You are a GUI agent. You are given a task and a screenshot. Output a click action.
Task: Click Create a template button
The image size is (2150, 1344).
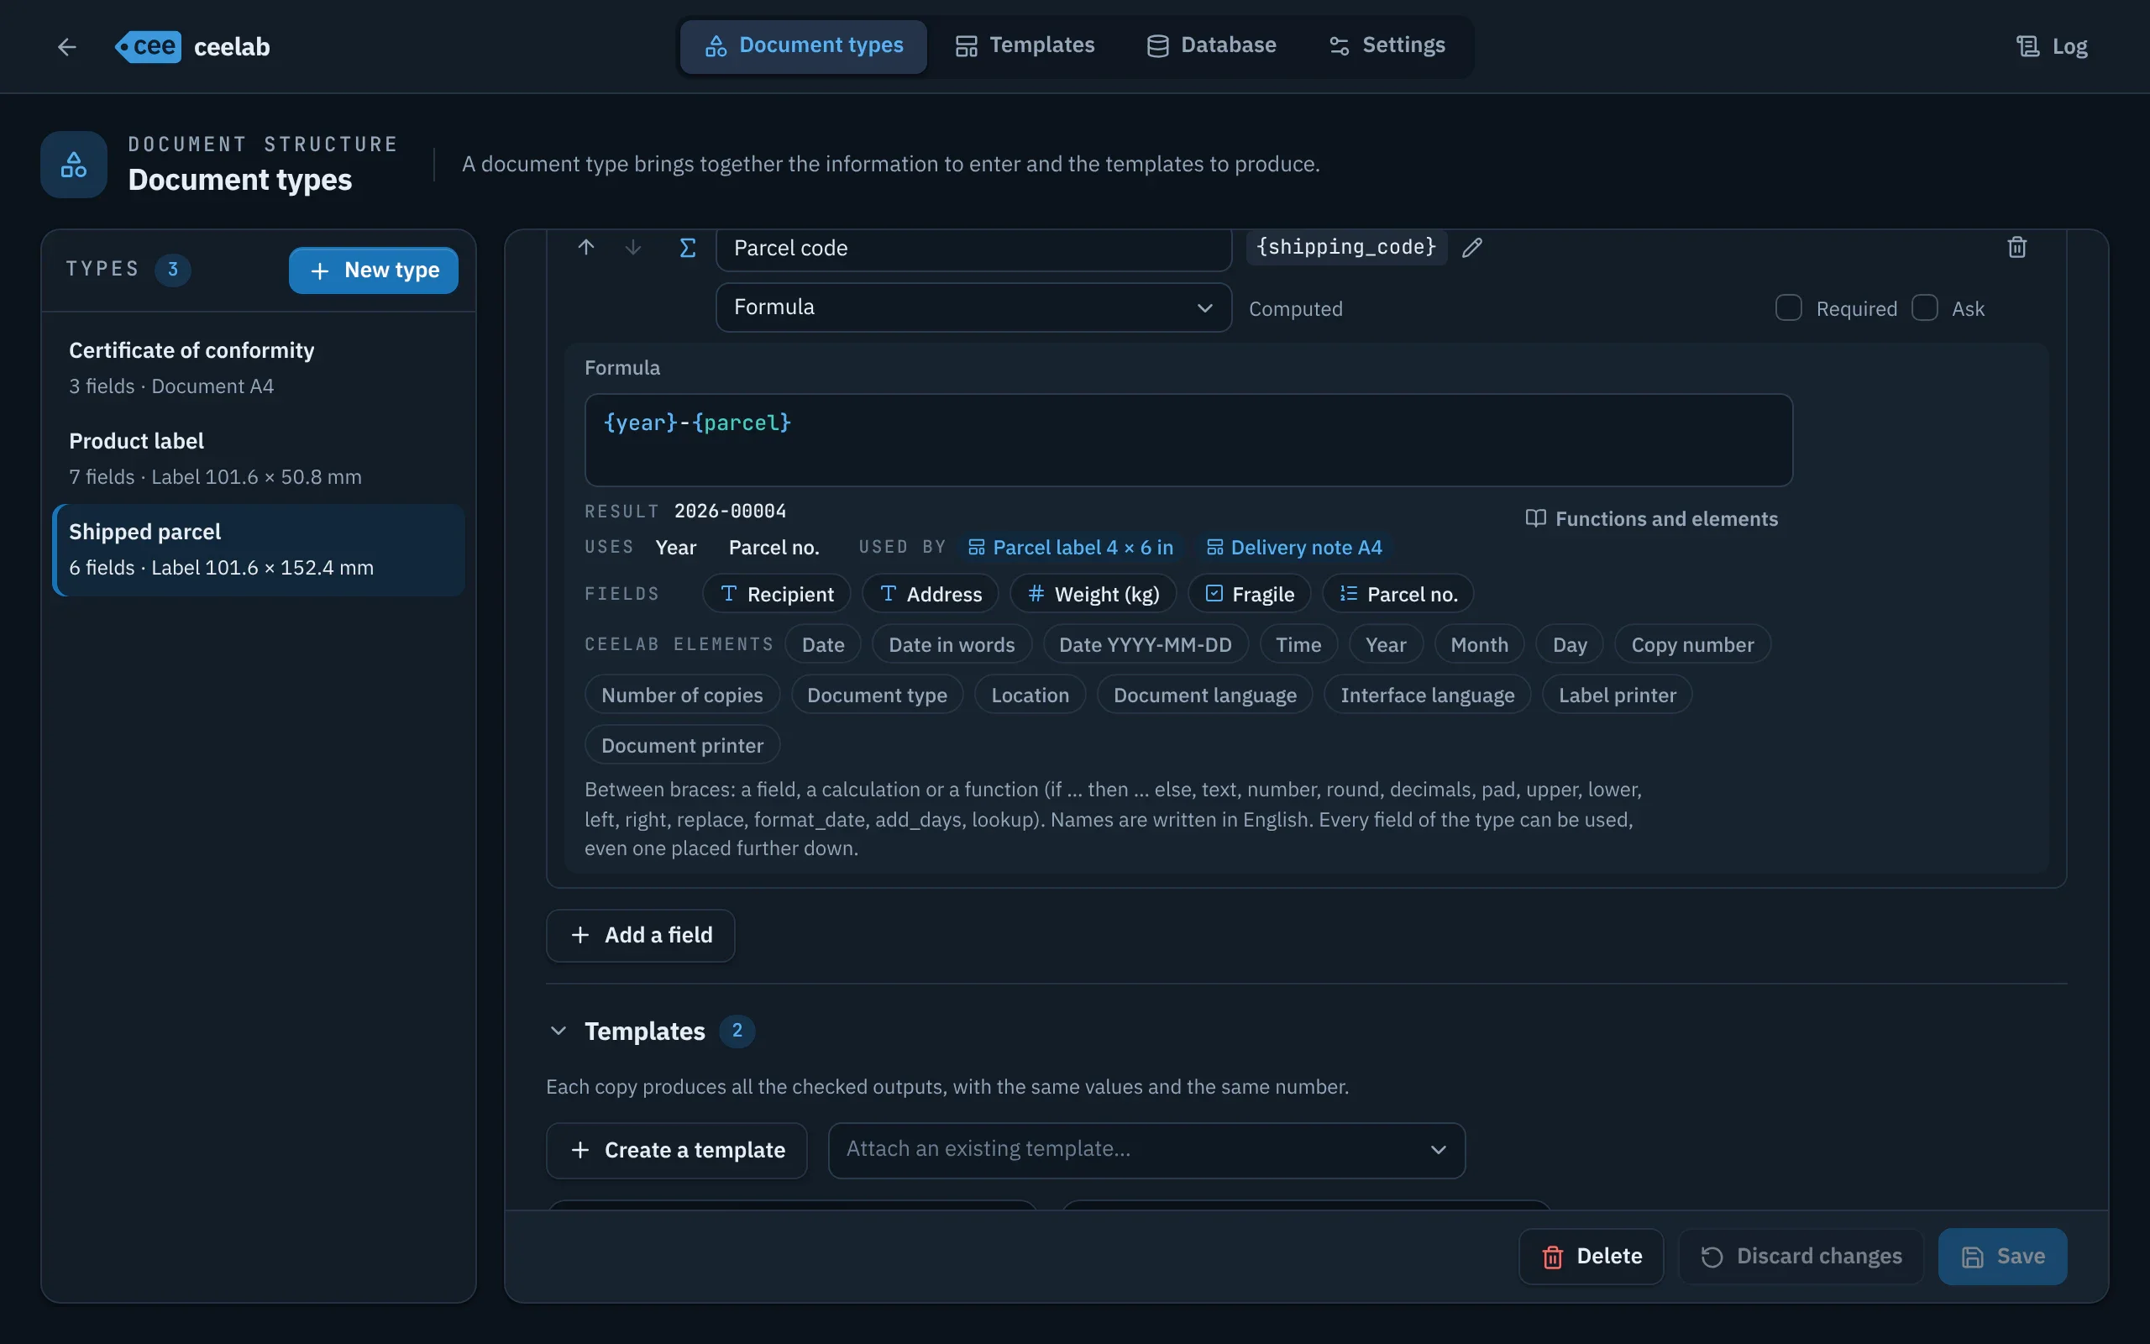pos(676,1150)
